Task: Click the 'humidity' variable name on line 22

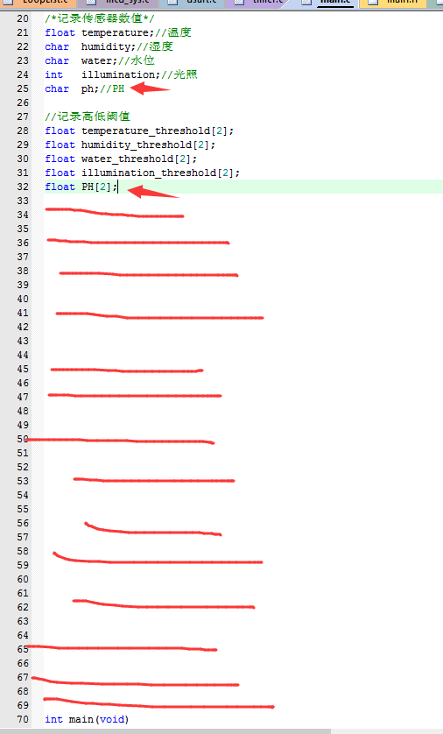Action: [106, 46]
